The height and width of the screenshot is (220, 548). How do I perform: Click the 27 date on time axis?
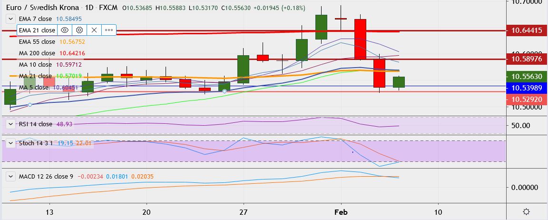click(x=244, y=212)
